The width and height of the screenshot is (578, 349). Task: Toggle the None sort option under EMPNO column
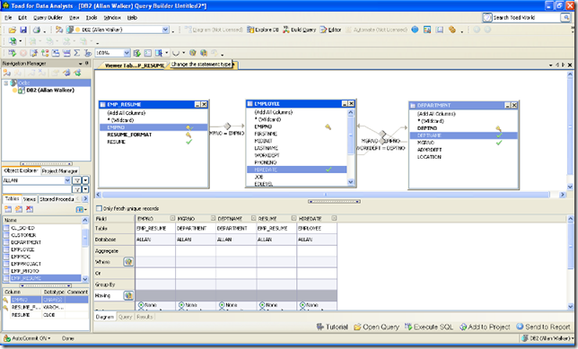[141, 305]
